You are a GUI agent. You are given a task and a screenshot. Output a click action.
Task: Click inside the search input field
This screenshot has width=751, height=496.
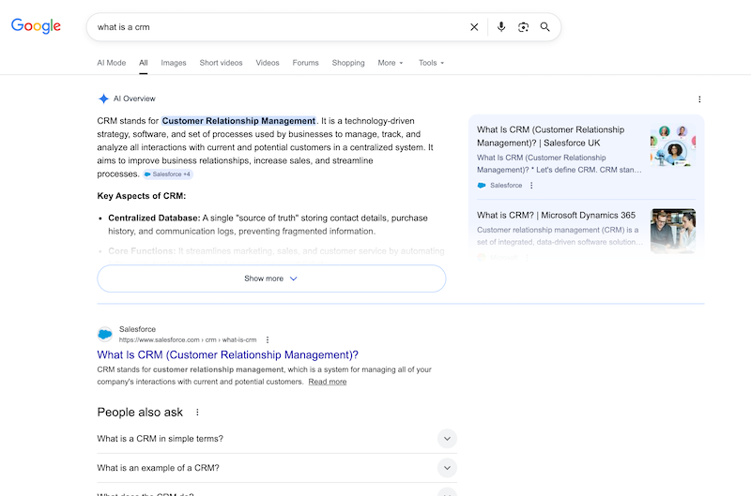278,27
